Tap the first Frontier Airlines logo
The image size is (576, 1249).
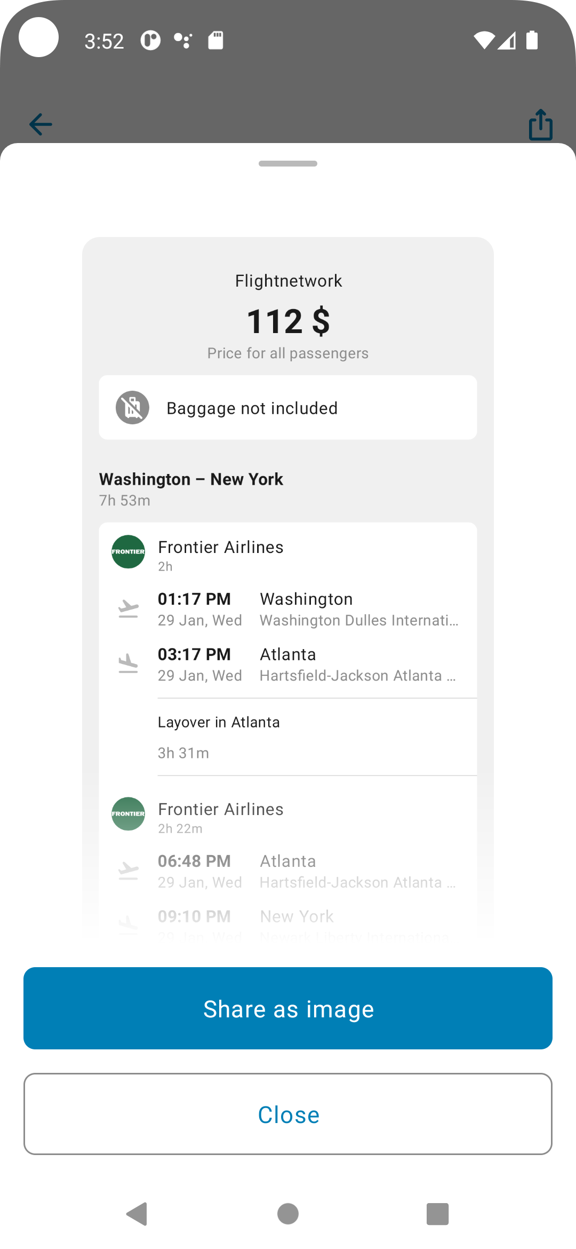click(x=128, y=552)
